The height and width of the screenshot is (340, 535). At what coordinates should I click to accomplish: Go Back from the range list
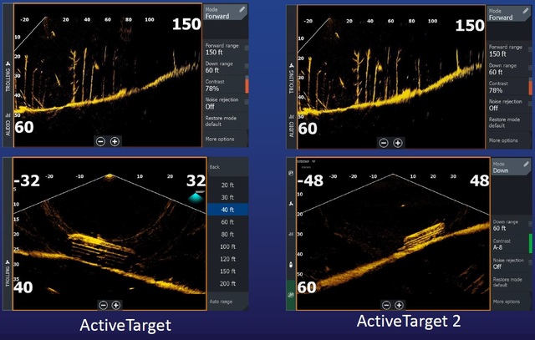tap(227, 167)
